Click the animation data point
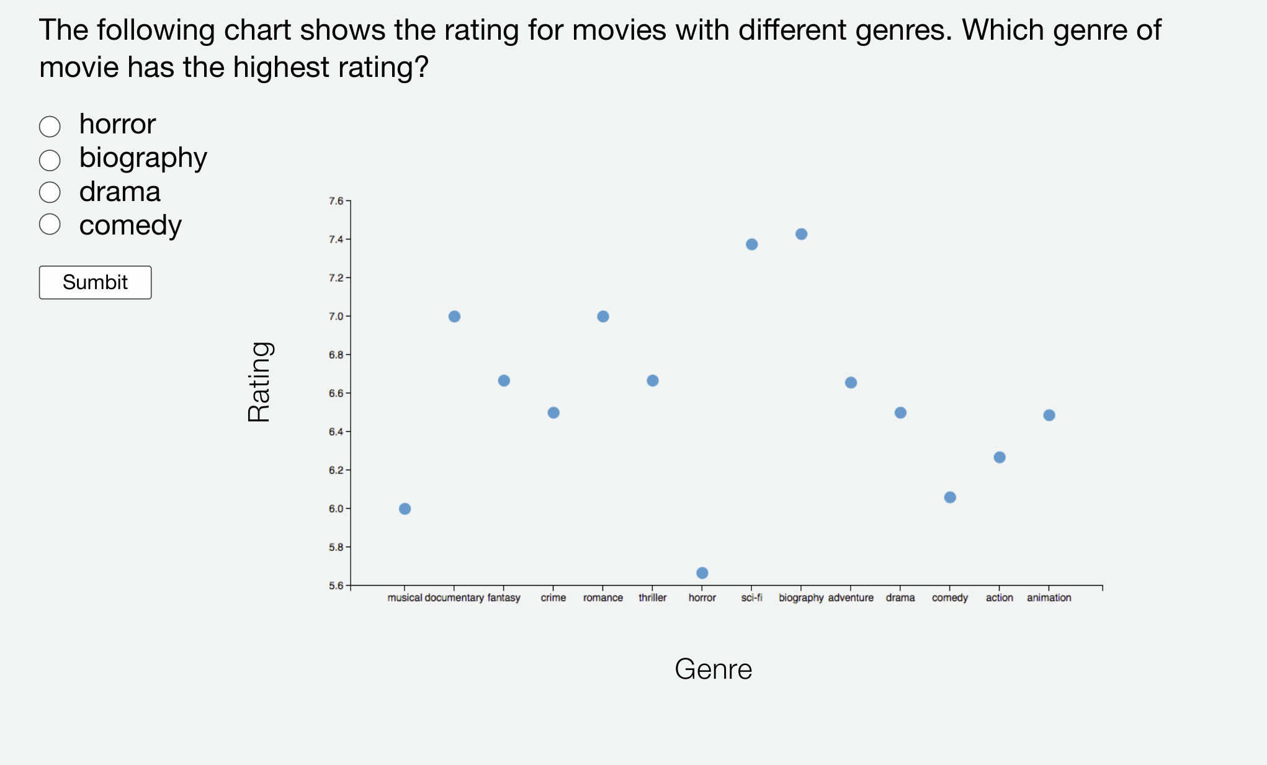Screen dimensions: 1267x765 [x=1049, y=415]
